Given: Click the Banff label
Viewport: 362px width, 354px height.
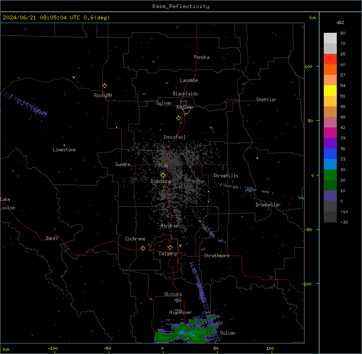Looking at the screenshot, I should [52, 238].
